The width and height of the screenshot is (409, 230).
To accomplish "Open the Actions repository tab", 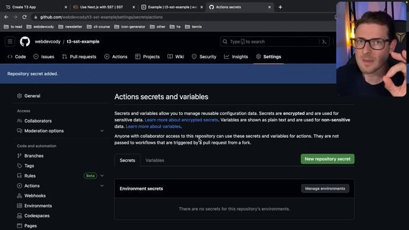I will pyautogui.click(x=116, y=57).
